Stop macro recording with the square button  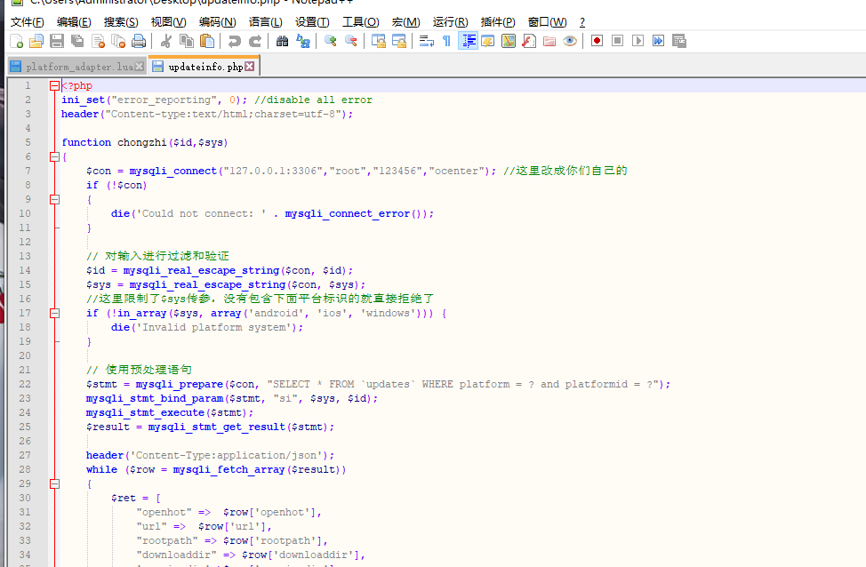tap(617, 41)
